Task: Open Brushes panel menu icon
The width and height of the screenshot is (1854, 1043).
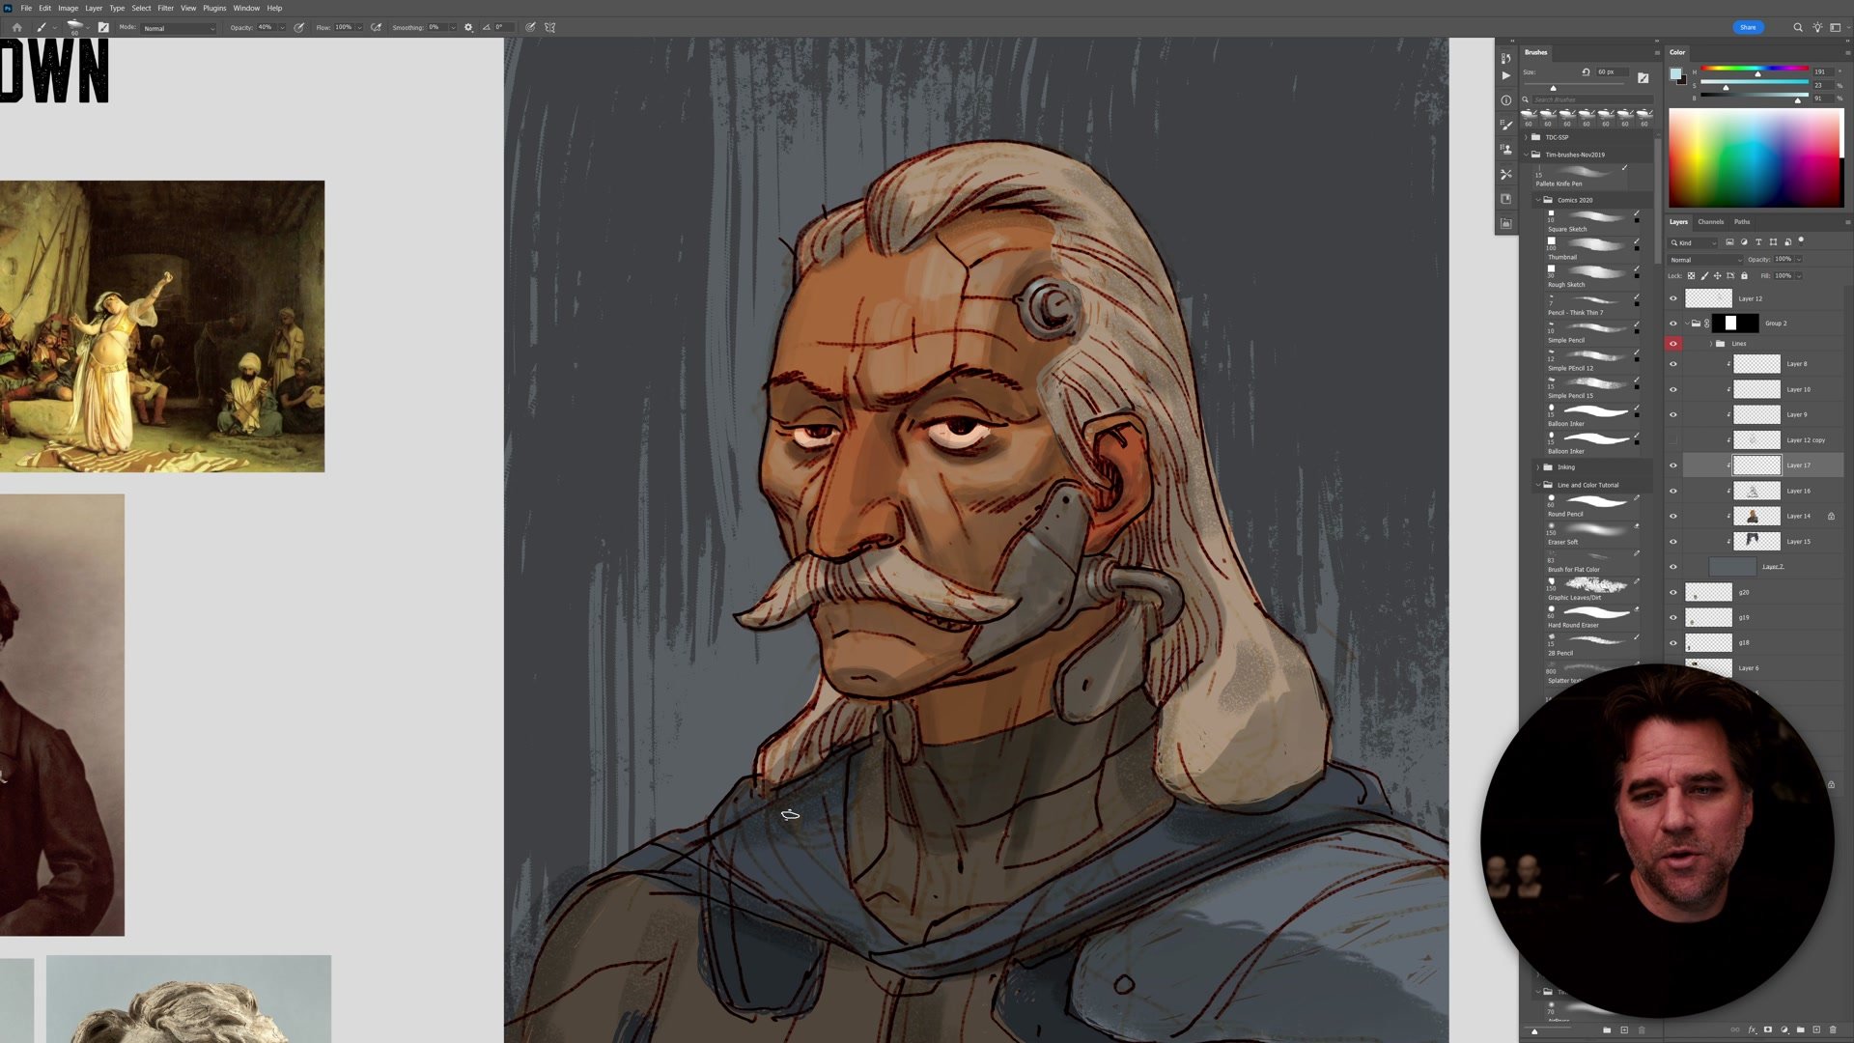Action: 1657,52
